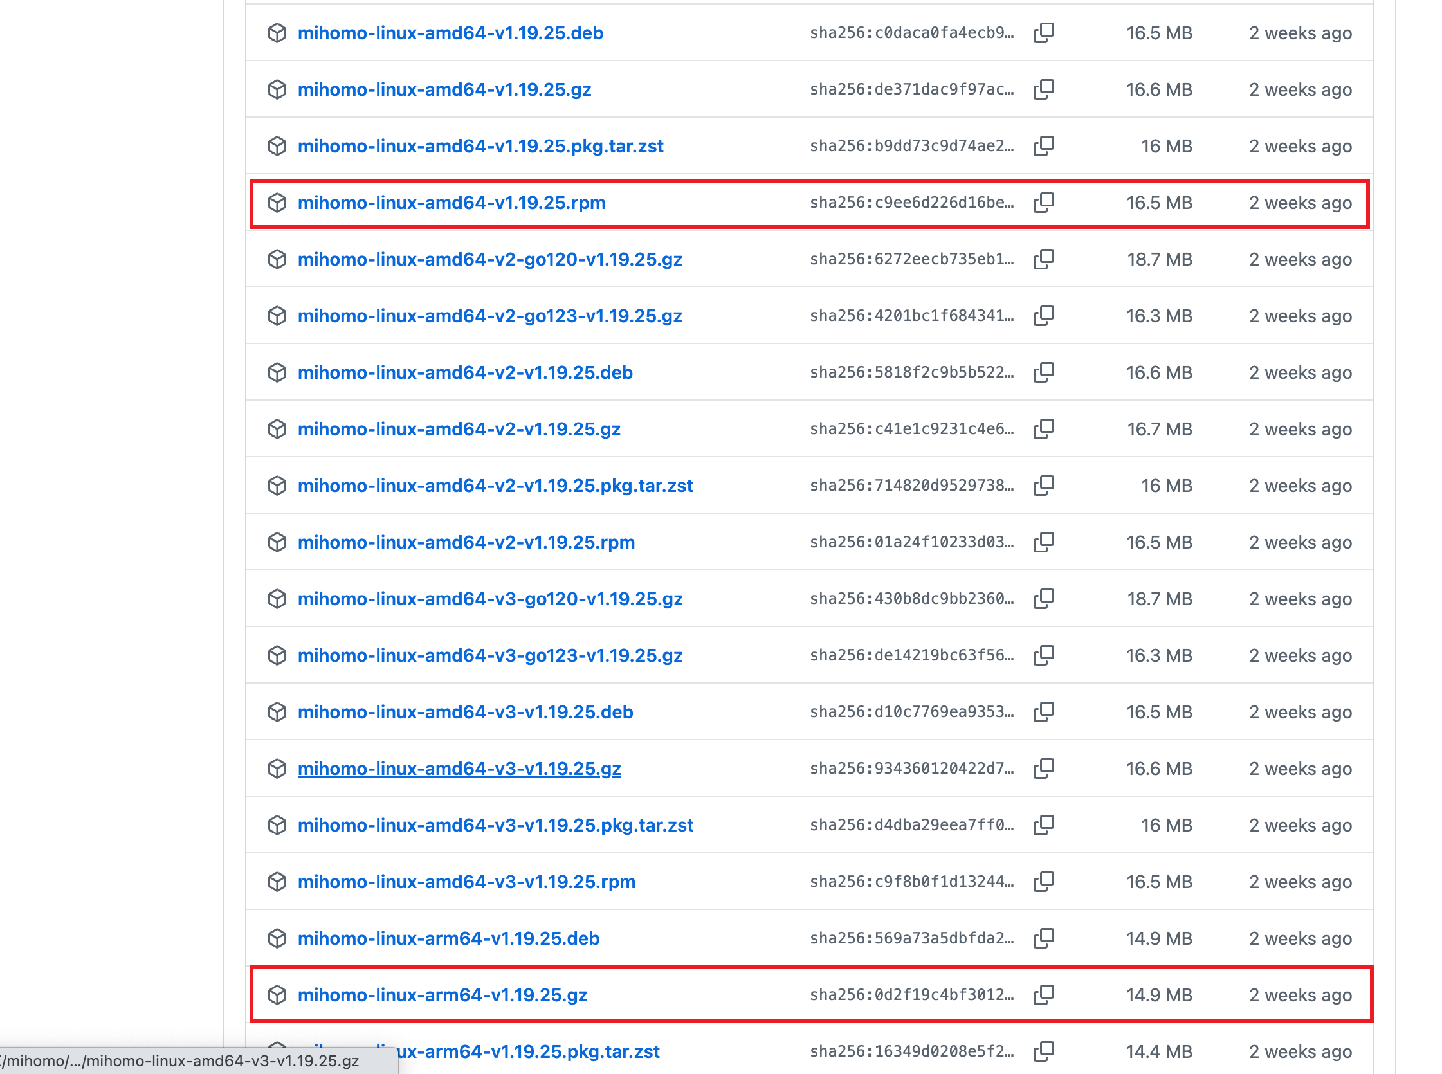Download mihomo-linux-amd64-v3-go120-v1.19.25.gz

tap(490, 599)
